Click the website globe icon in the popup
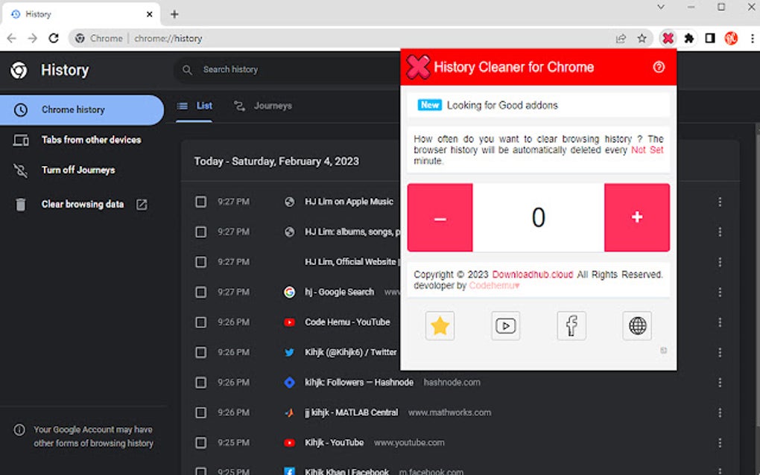 [x=636, y=325]
